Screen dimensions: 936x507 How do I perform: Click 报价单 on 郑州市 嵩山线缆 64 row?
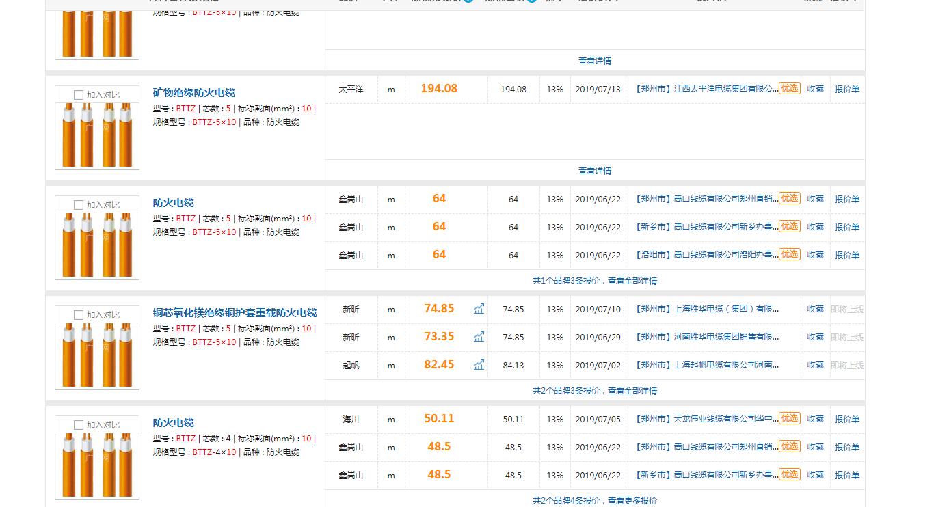[847, 199]
